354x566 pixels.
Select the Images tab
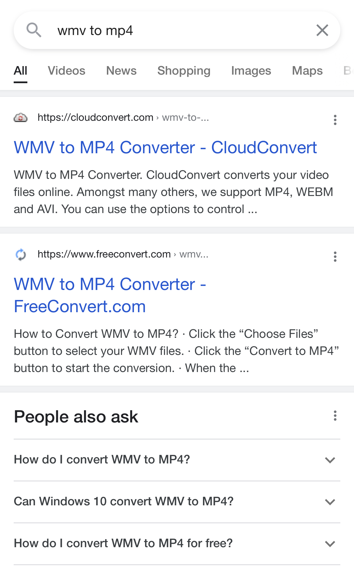pos(251,71)
